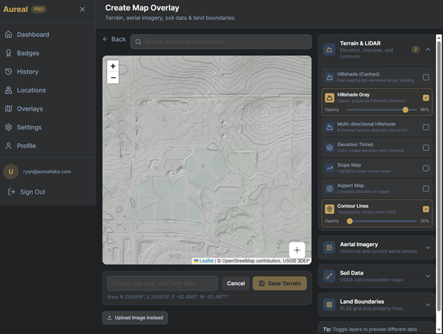The image size is (443, 334).
Task: Expand the Aerial Imagery section
Action: tap(428, 247)
